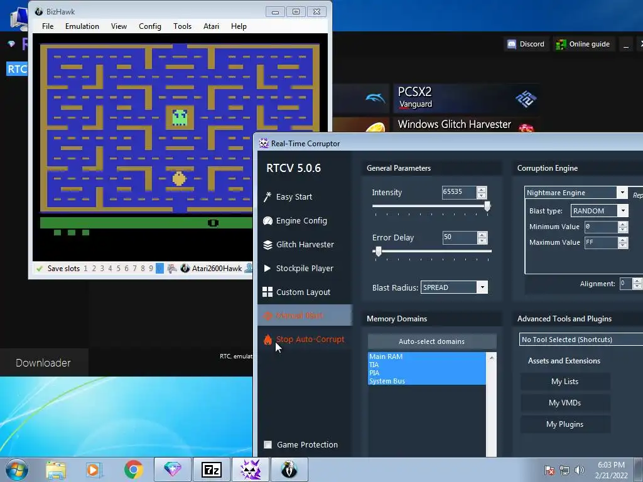Select Main RAM in Memory Domains list

coord(426,356)
